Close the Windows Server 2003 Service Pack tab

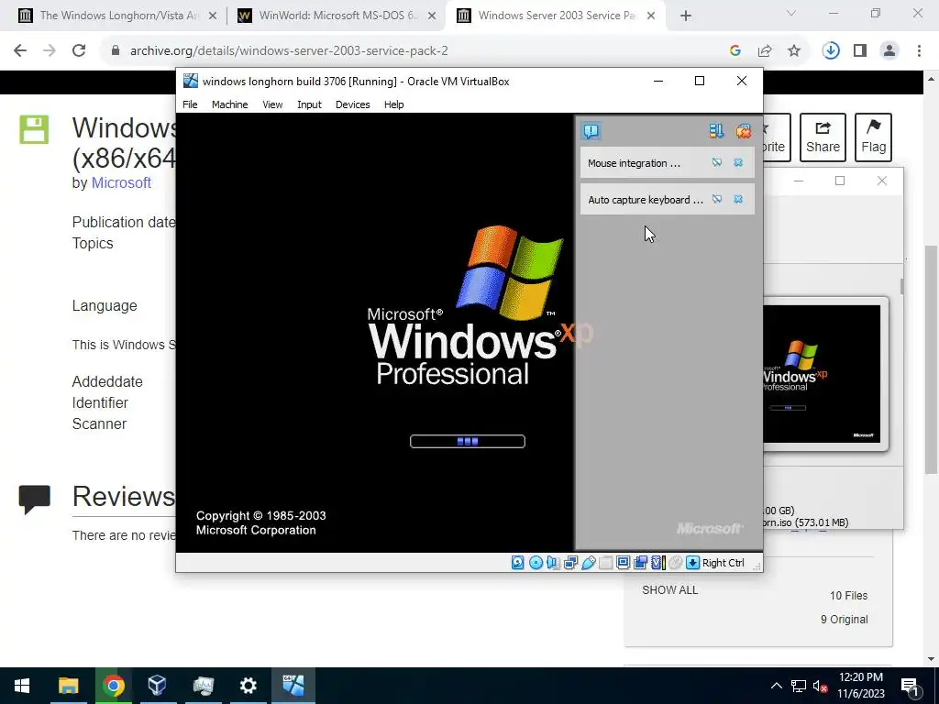tap(651, 16)
